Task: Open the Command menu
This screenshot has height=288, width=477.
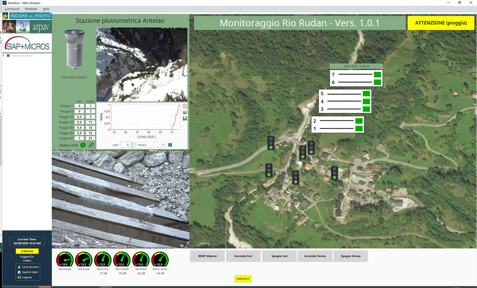Action: (12, 9)
